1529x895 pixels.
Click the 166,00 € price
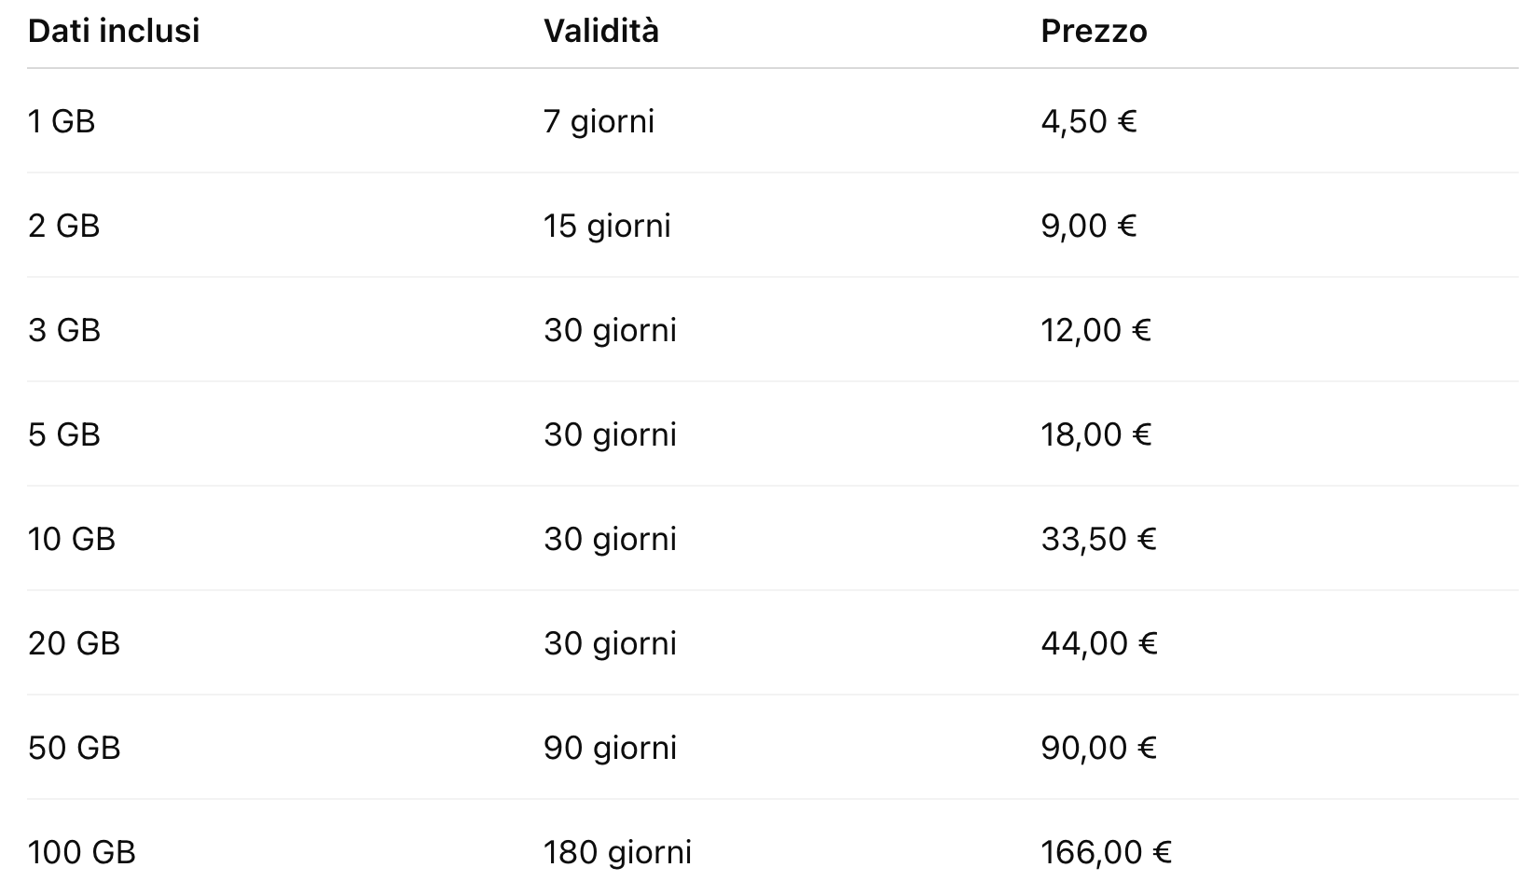1106,852
